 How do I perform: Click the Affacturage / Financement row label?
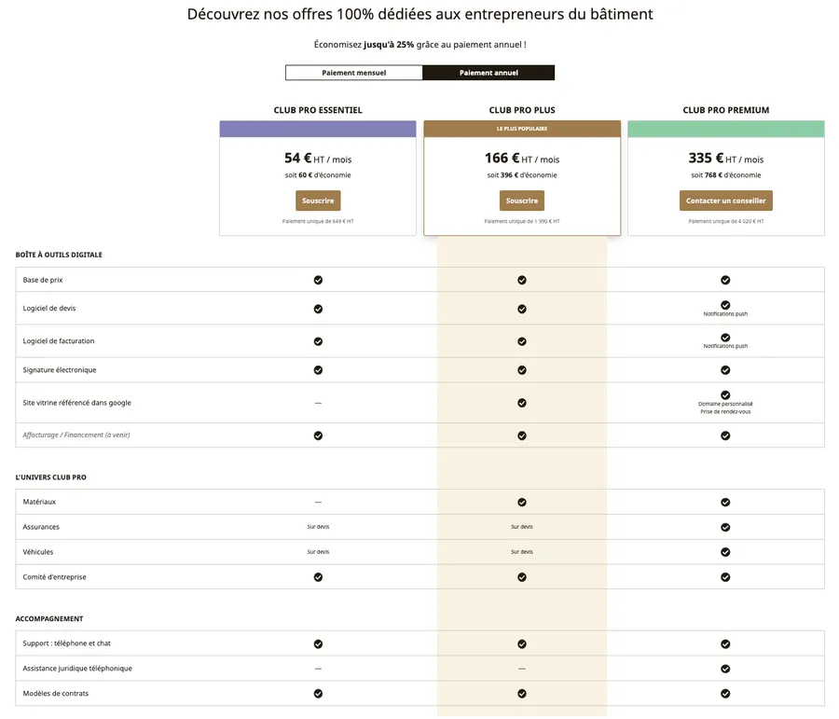[76, 436]
